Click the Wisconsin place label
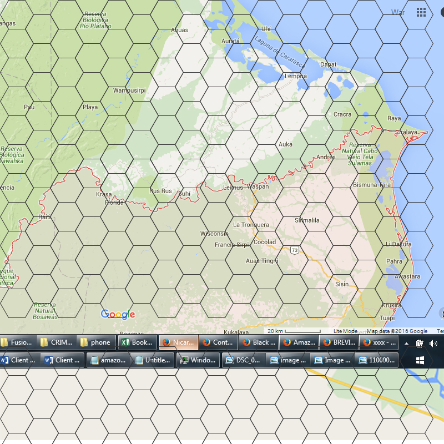444x444 pixels. point(214,234)
